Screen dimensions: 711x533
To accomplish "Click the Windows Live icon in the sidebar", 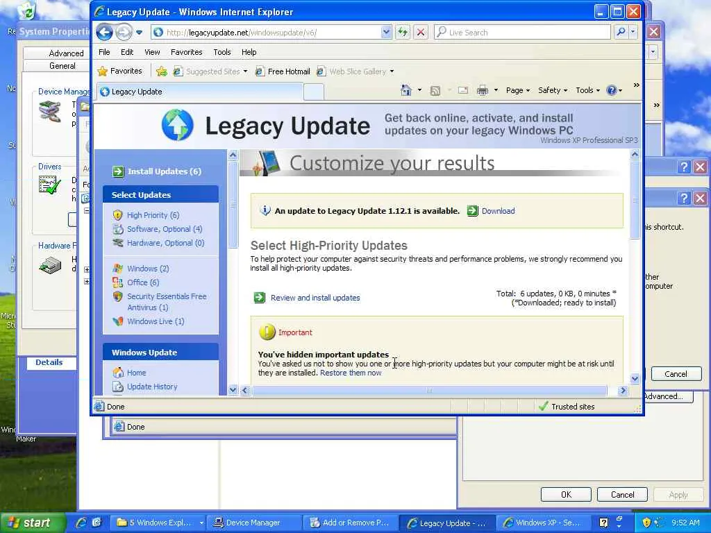I will (118, 321).
